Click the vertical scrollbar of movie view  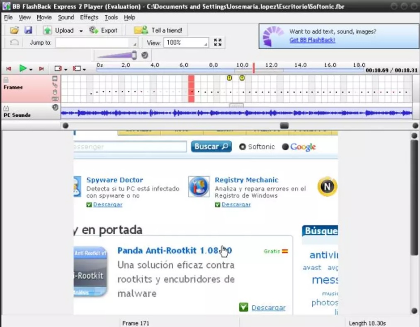point(414,197)
